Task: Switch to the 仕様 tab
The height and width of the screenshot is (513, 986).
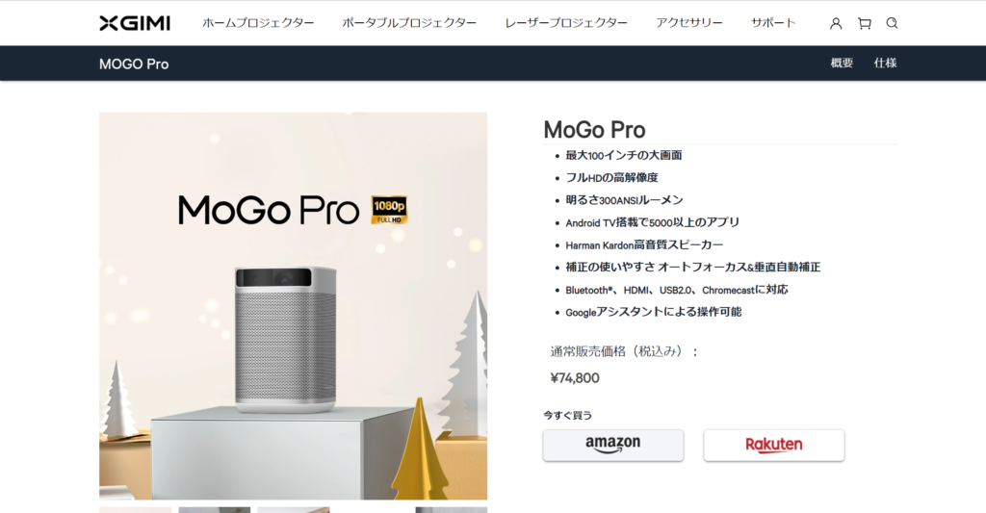Action: [x=885, y=63]
